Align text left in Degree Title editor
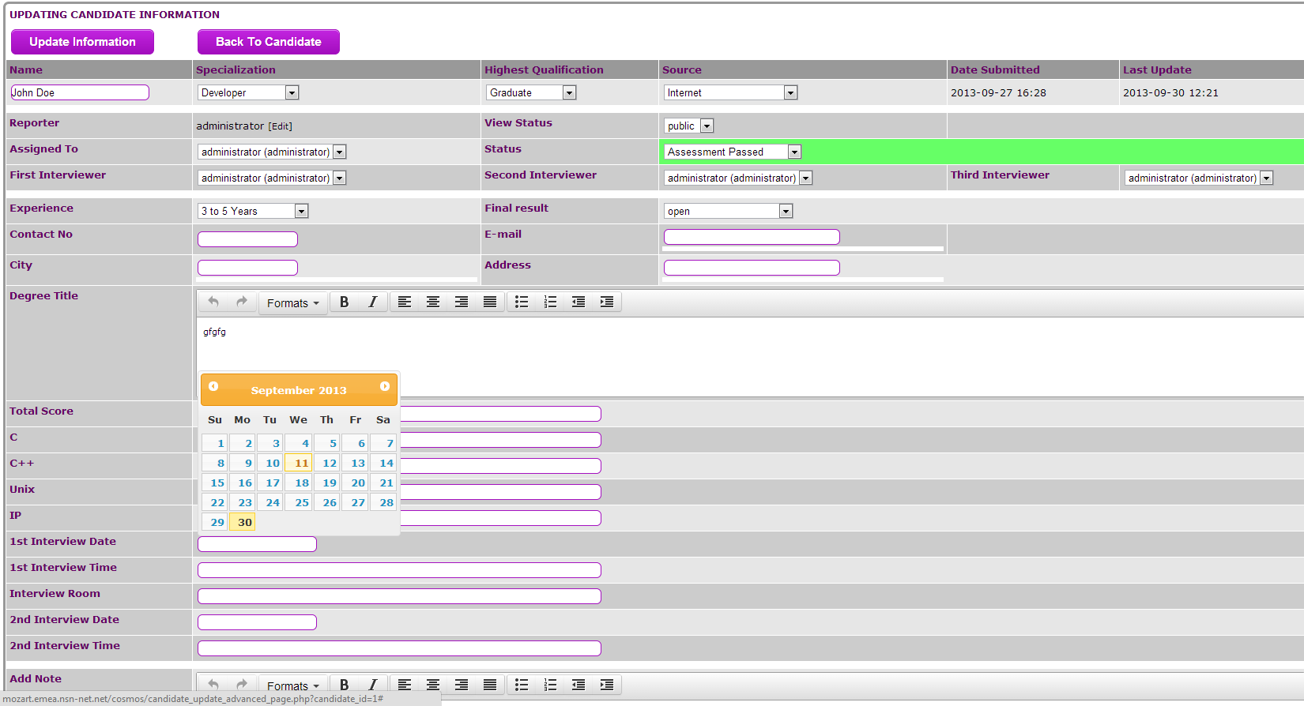Screen dimensions: 1304x706 pos(405,302)
